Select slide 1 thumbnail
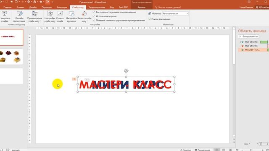The width and height of the screenshot is (269, 151). tap(11, 37)
